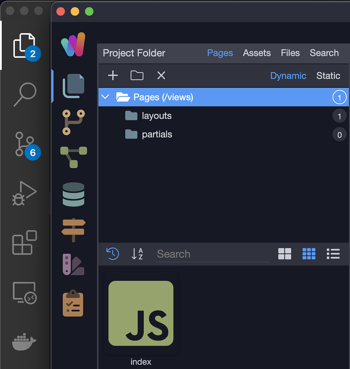This screenshot has height=369, width=350.
Task: Create a new page with plus button
Action: [x=113, y=76]
